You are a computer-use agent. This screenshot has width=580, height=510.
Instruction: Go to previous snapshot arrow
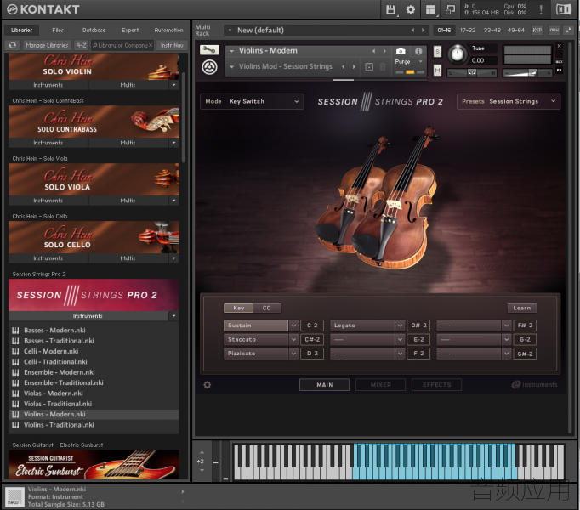pyautogui.click(x=344, y=66)
